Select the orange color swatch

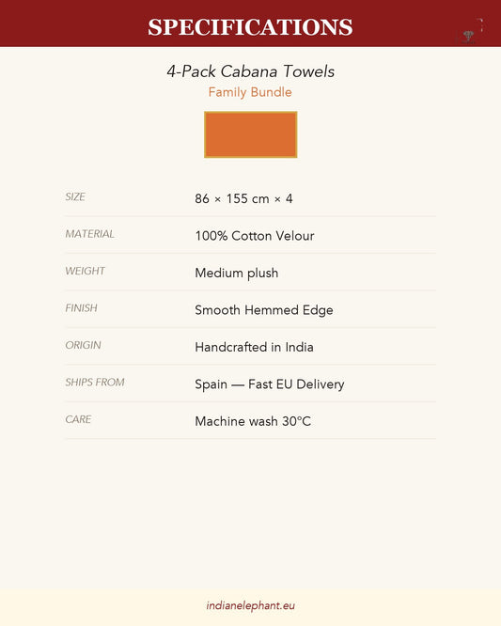coord(250,134)
